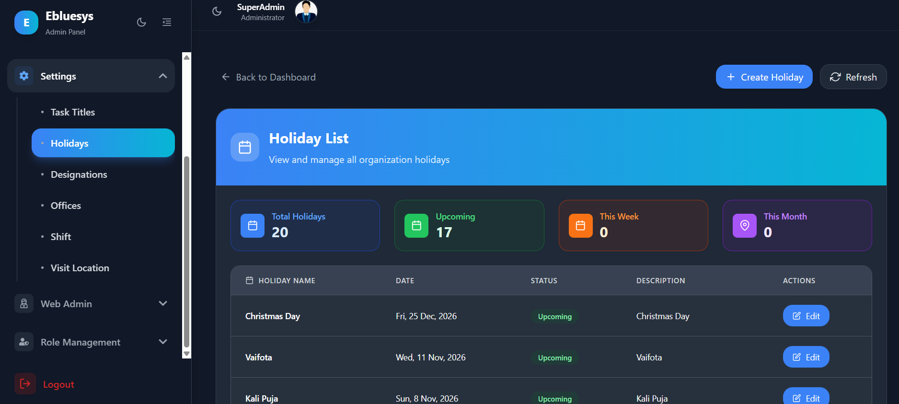Viewport: 899px width, 404px height.
Task: Click the Logout icon
Action: coord(25,384)
